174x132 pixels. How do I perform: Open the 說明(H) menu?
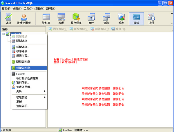(51, 9)
